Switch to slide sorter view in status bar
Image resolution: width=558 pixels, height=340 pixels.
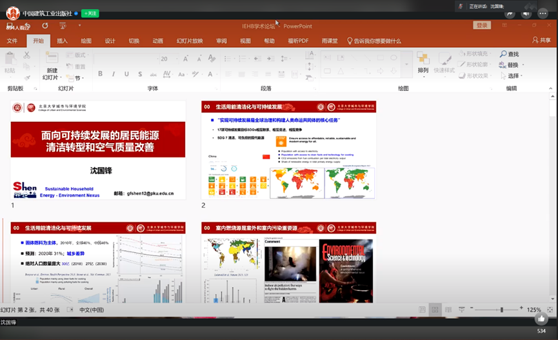[435, 310]
